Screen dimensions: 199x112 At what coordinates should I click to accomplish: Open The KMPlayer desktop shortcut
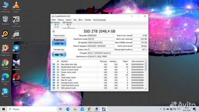click(x=16, y=65)
